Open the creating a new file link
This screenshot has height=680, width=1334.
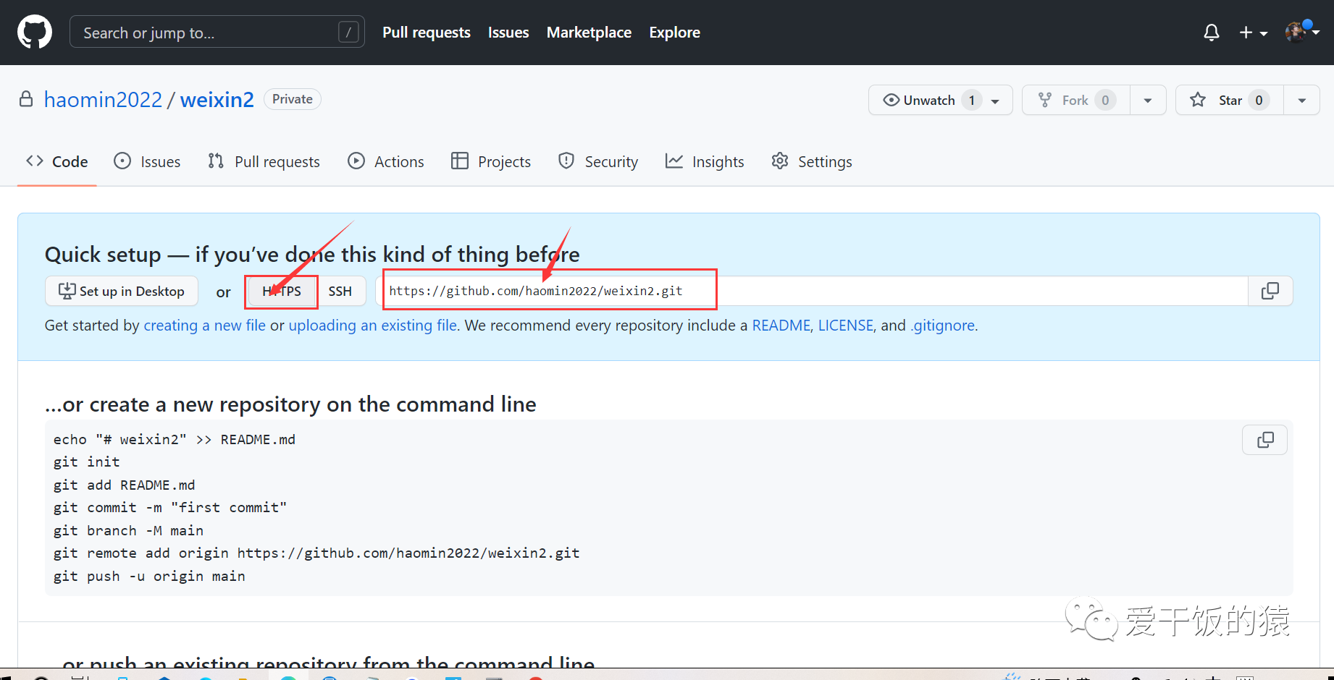tap(205, 326)
